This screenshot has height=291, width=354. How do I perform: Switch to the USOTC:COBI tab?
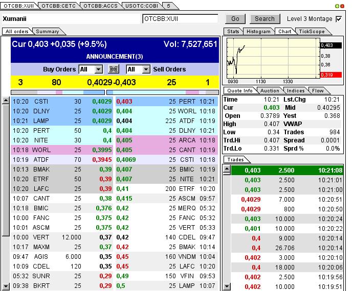(142, 6)
